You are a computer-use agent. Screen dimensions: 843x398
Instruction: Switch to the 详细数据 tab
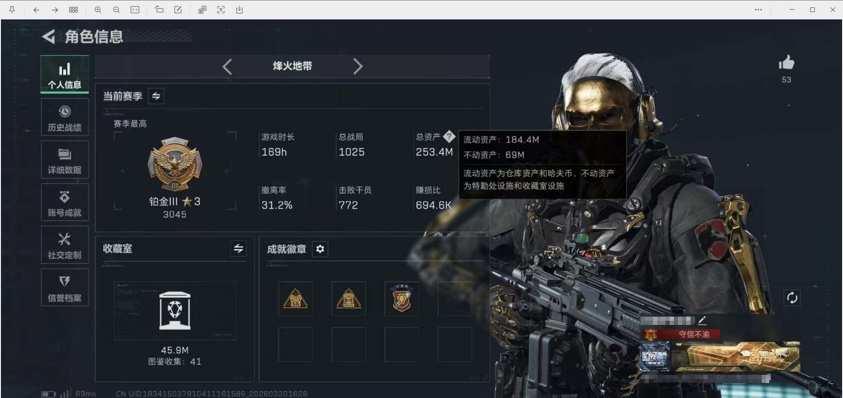click(65, 160)
